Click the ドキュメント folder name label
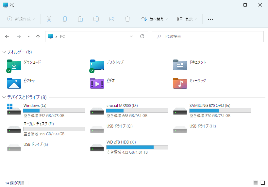The height and width of the screenshot is (187, 268). 198,62
